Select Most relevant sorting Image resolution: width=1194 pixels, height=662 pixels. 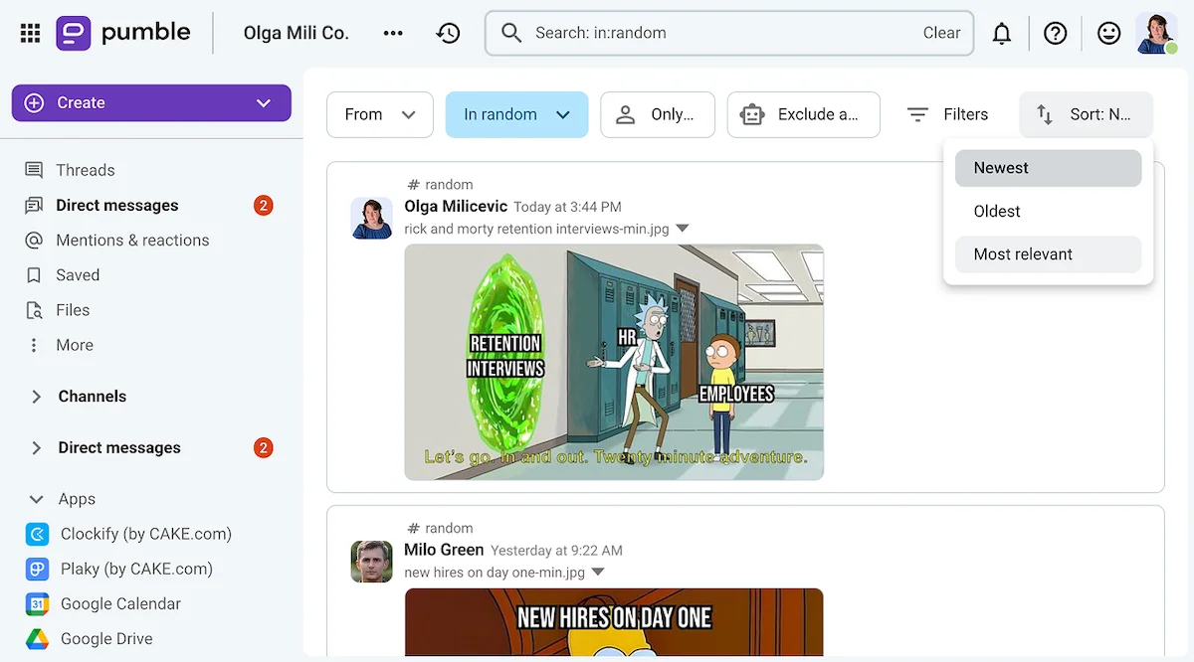tap(1023, 254)
